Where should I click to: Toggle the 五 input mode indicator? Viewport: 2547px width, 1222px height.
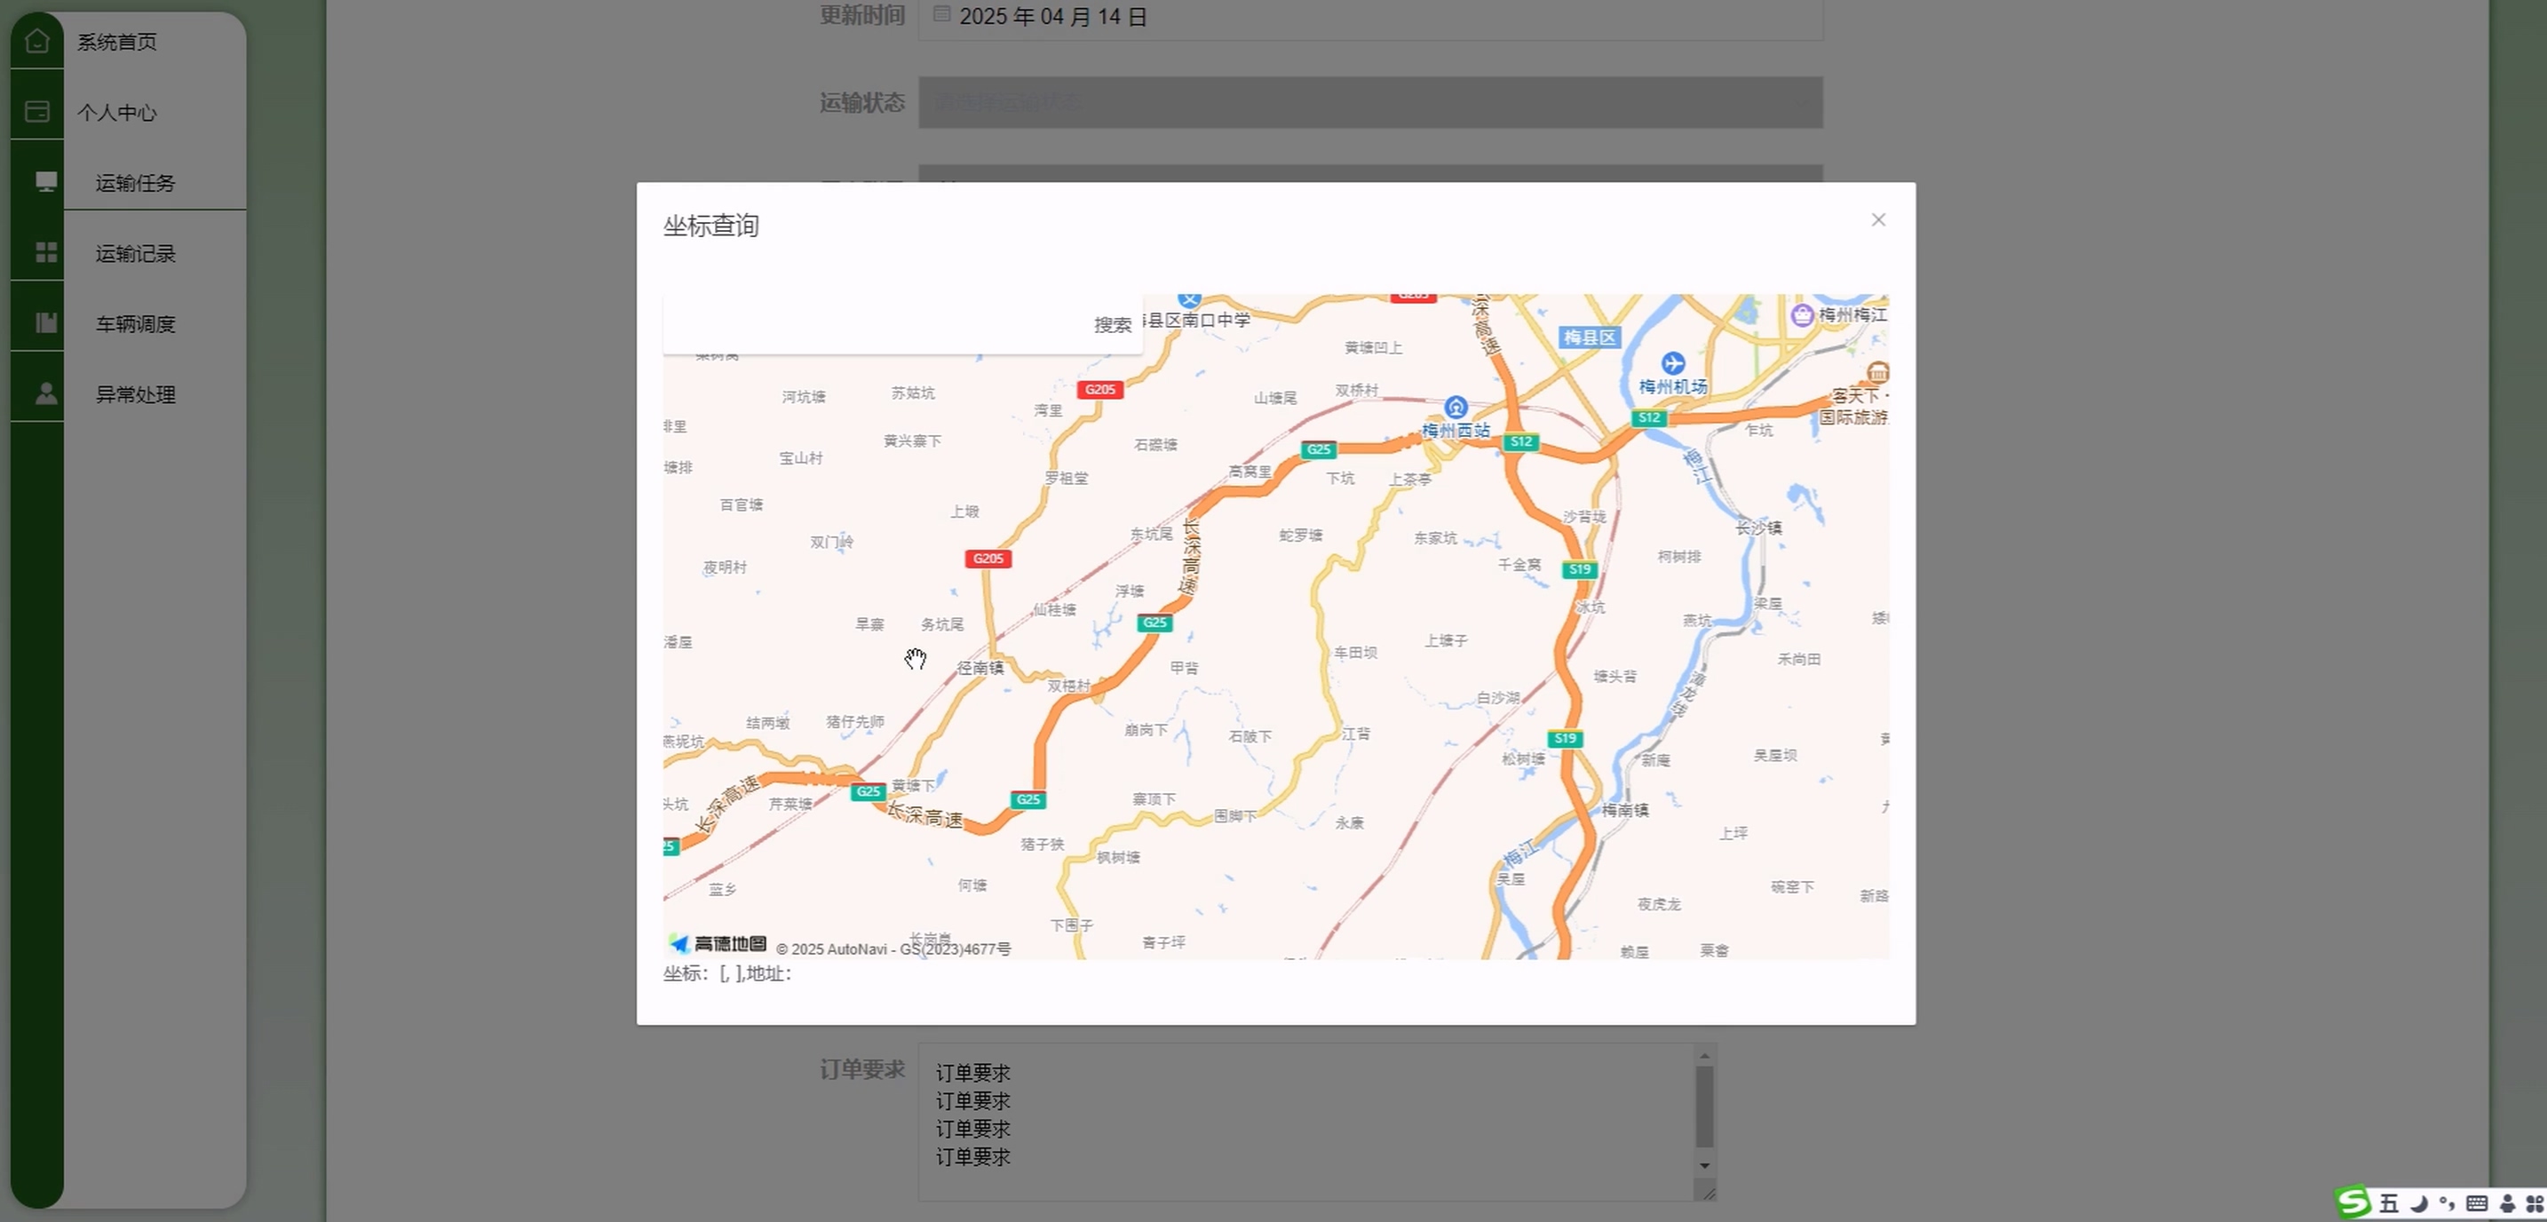(x=2389, y=1203)
